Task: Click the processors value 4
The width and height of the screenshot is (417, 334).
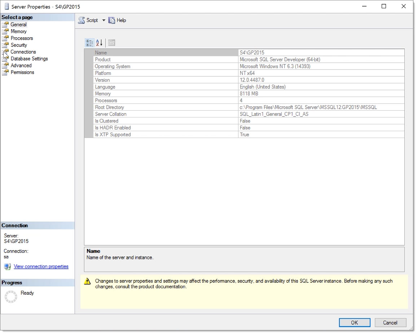Action: point(241,101)
